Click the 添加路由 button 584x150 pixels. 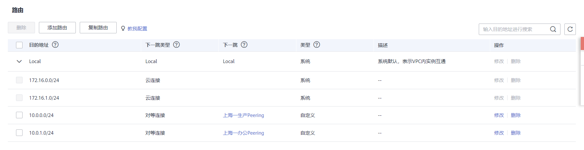[57, 28]
